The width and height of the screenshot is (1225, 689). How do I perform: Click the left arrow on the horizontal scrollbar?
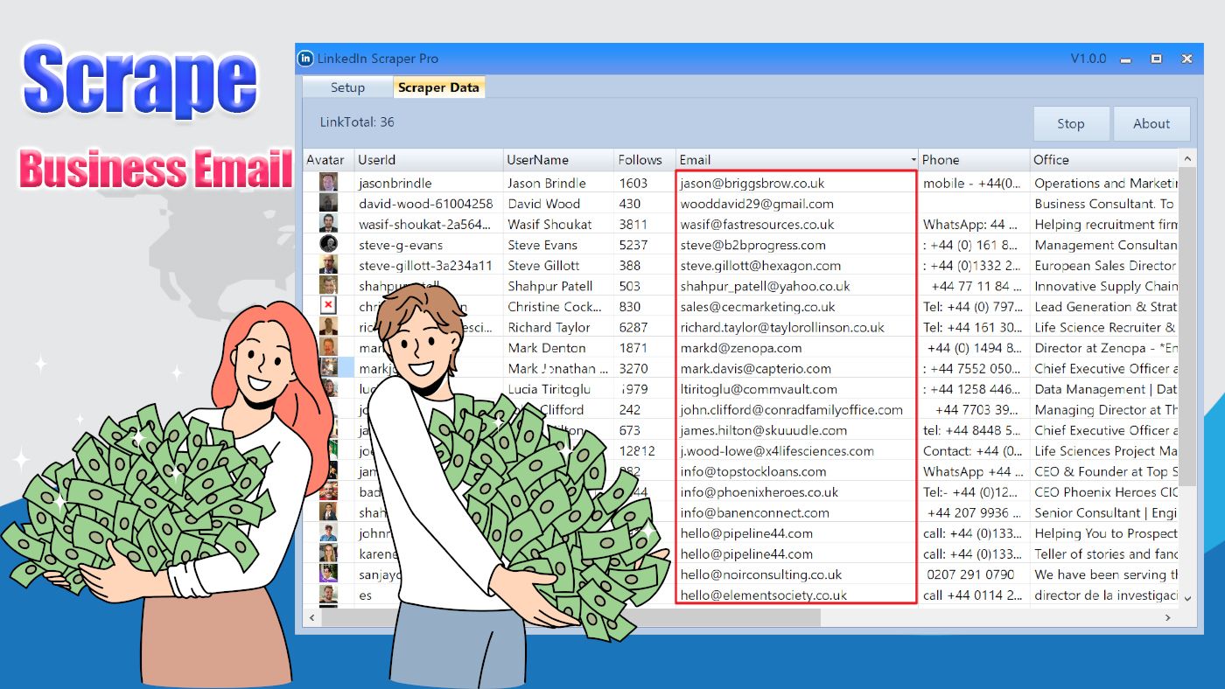312,617
